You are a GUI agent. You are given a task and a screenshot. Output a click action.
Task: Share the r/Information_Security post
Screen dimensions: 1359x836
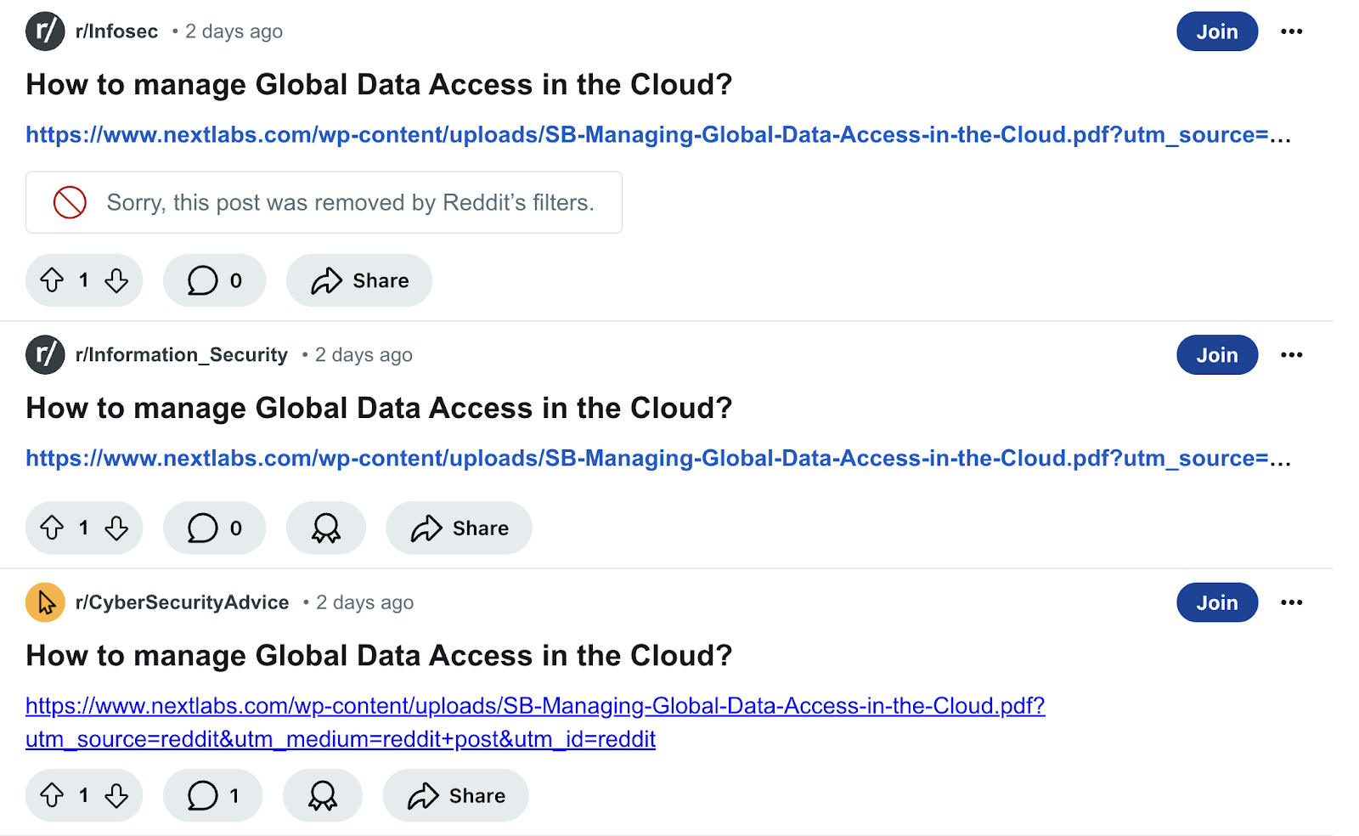(459, 528)
